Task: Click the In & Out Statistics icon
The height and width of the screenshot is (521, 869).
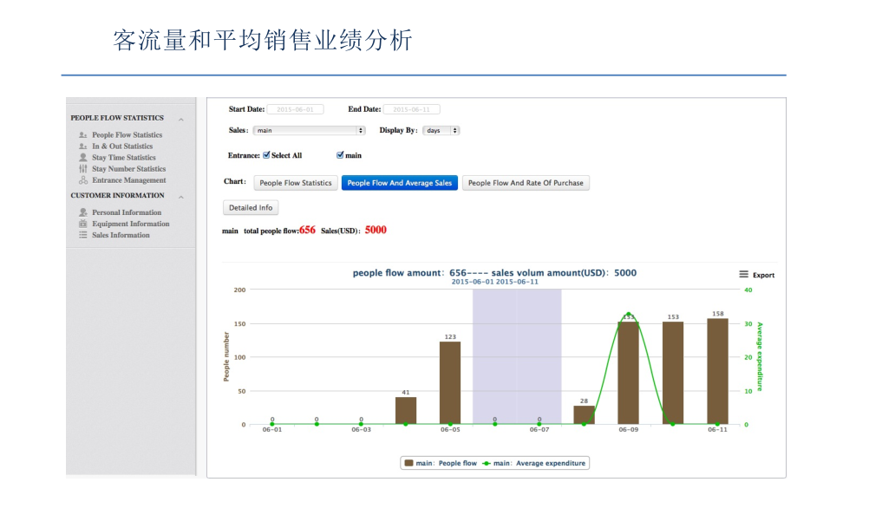Action: coord(82,147)
